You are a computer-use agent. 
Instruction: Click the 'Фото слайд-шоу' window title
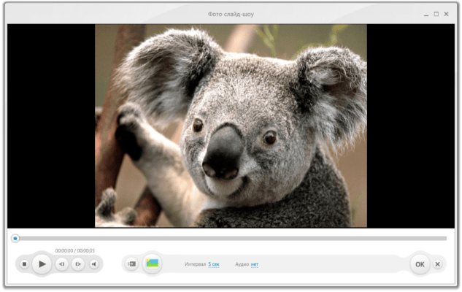pos(231,14)
